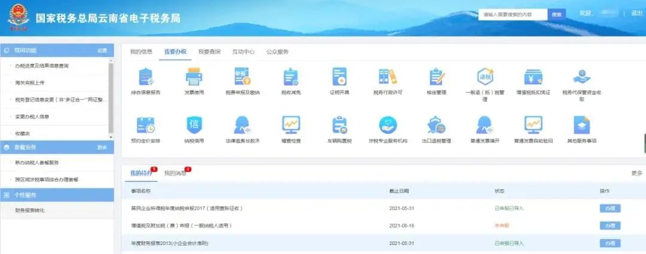
Task: Click the search input field in header
Action: coord(513,14)
